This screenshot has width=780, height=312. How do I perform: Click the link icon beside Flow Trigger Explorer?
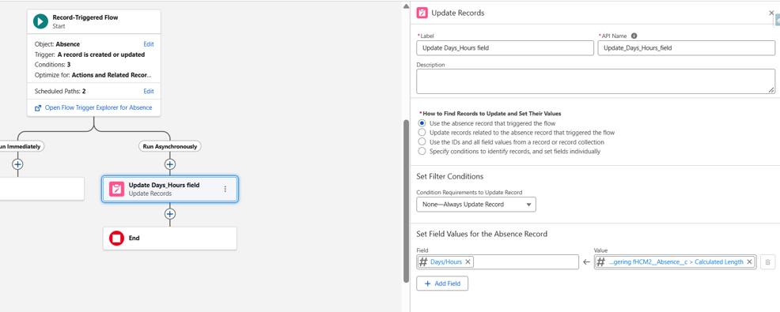pyautogui.click(x=38, y=107)
